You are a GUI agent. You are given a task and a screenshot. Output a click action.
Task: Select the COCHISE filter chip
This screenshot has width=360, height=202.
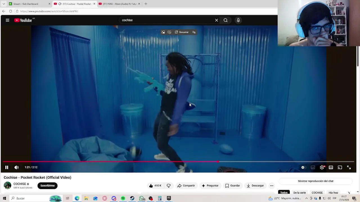pos(317,193)
